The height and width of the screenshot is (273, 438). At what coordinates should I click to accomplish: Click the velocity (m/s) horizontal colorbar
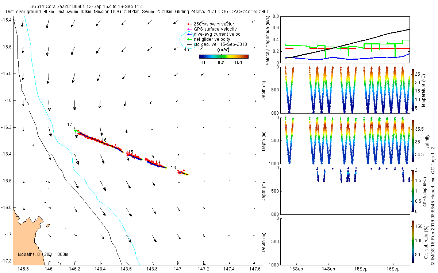pos(223,56)
